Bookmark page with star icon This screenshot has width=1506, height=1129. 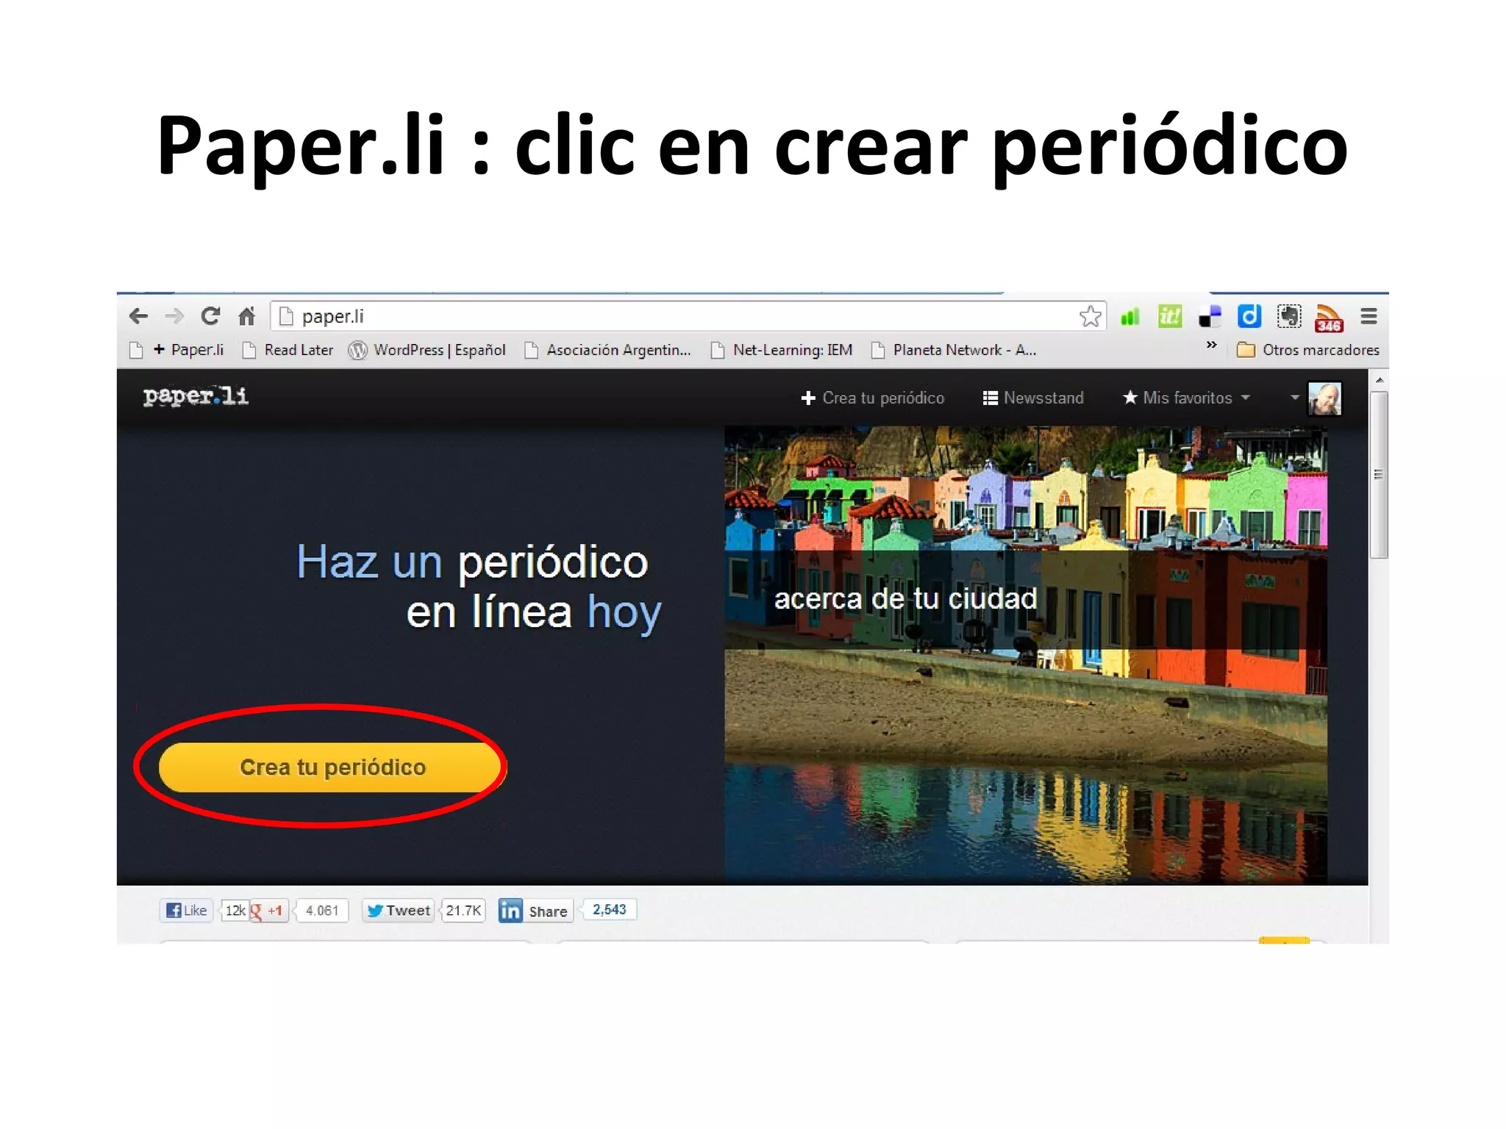coord(1090,317)
